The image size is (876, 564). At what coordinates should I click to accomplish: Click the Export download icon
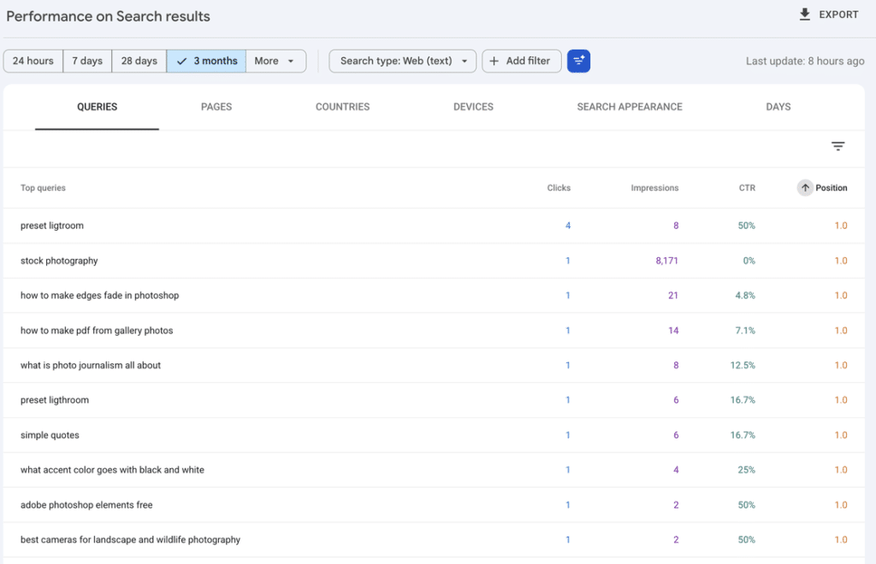tap(804, 15)
